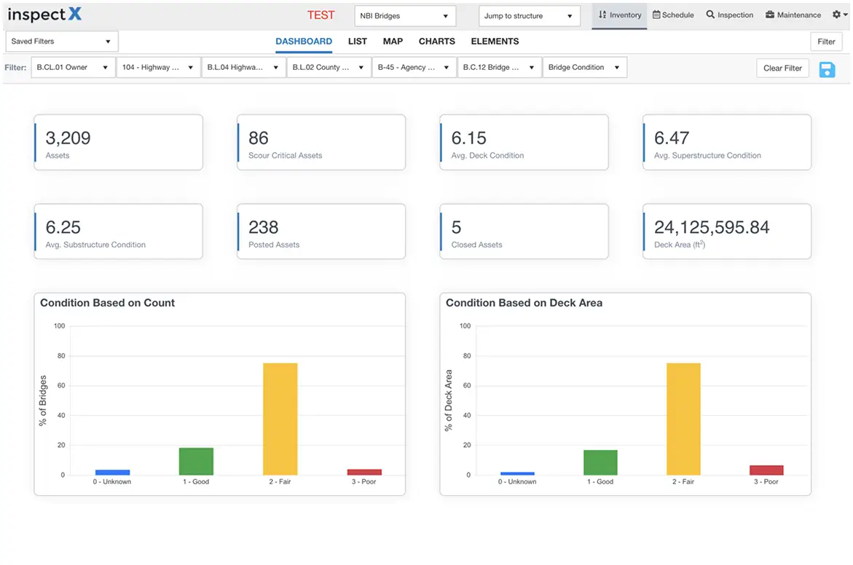Image resolution: width=853 pixels, height=565 pixels.
Task: Select the ELEMENTS tab
Action: [495, 42]
